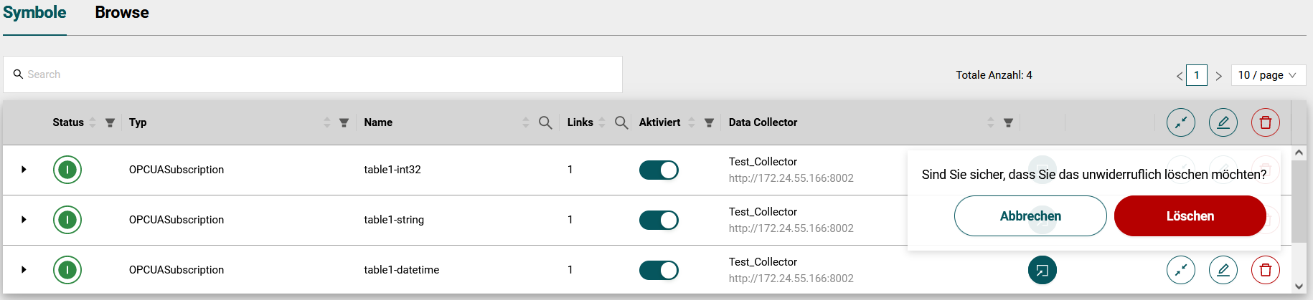Viewport: 1313px width, 300px height.
Task: Click the header collapse-all arrows icon
Action: coord(1180,122)
